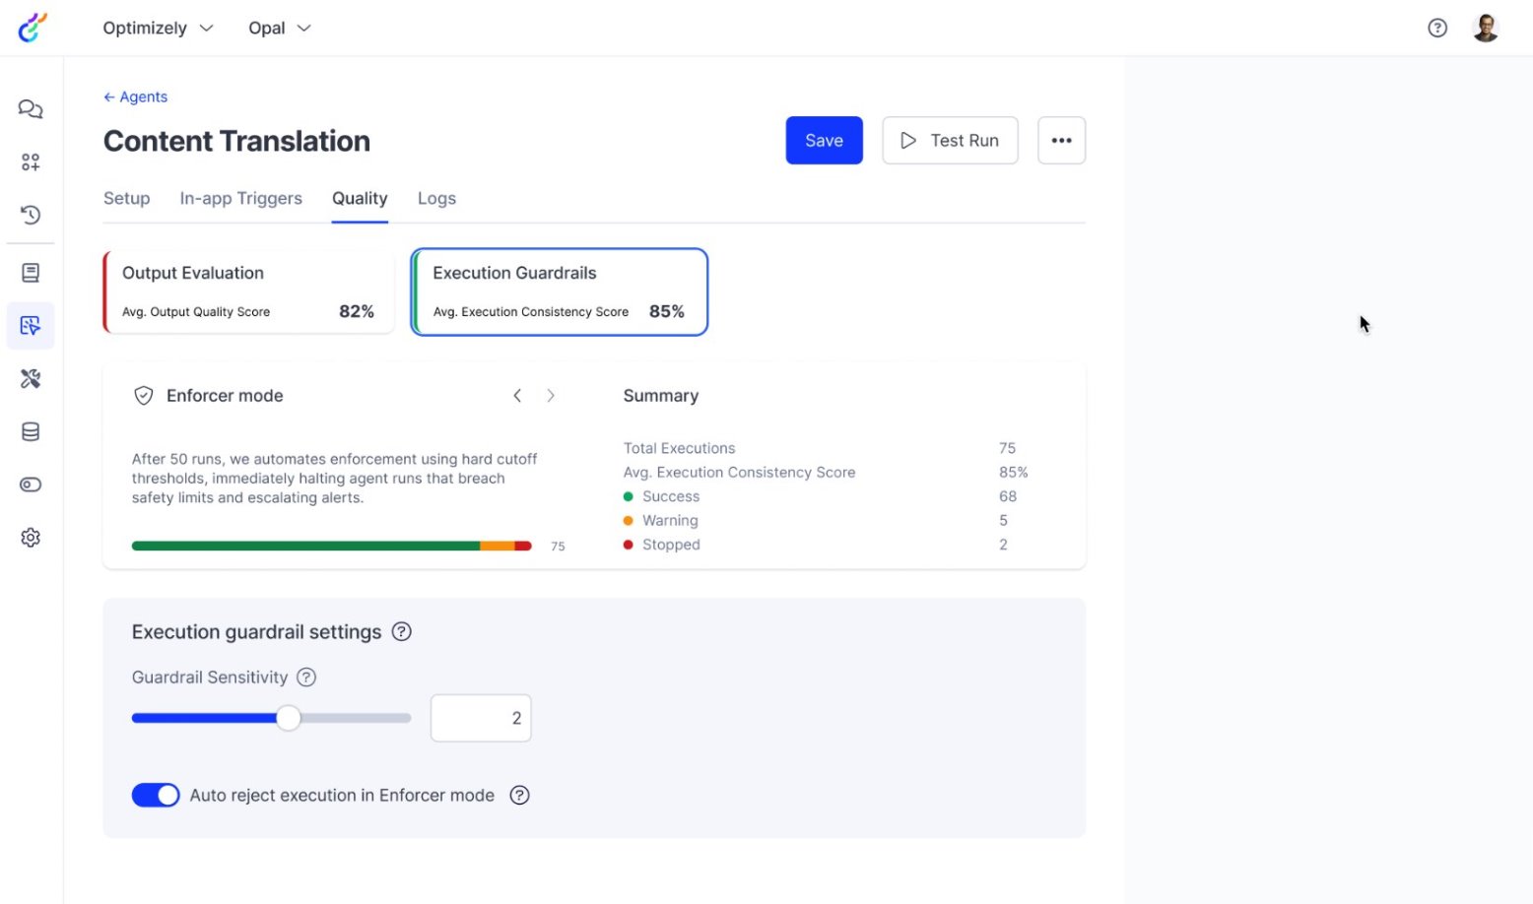
Task: Navigate back via the Agents link
Action: (135, 97)
